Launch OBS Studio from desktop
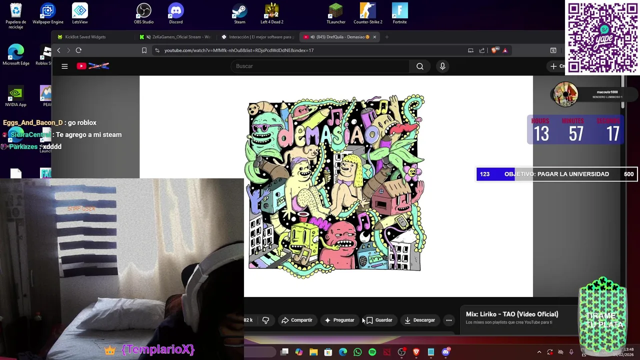 click(x=143, y=14)
